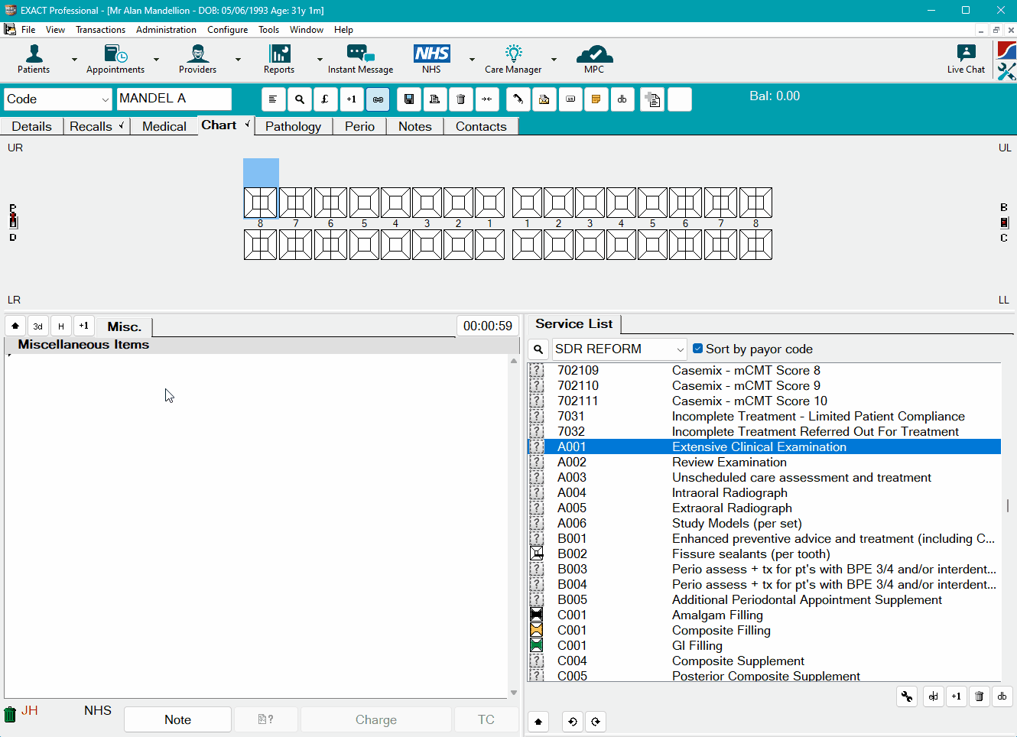Screen dimensions: 1017x737
Task: Click the MPC cloud checkmark icon
Action: point(594,54)
